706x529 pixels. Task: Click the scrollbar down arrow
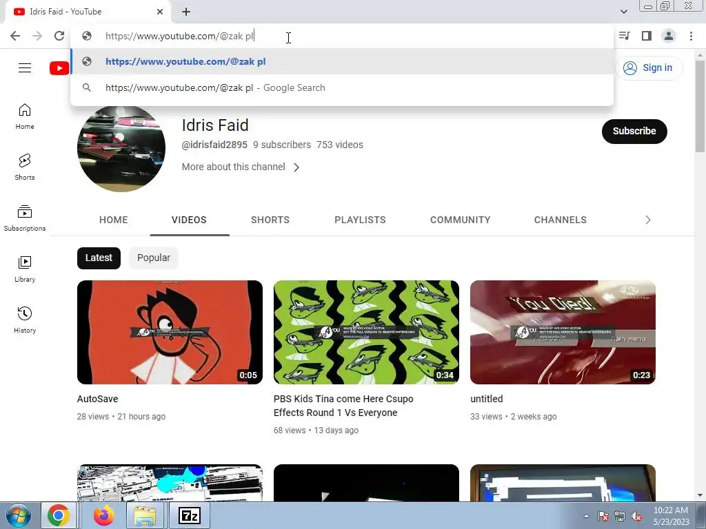(x=700, y=495)
